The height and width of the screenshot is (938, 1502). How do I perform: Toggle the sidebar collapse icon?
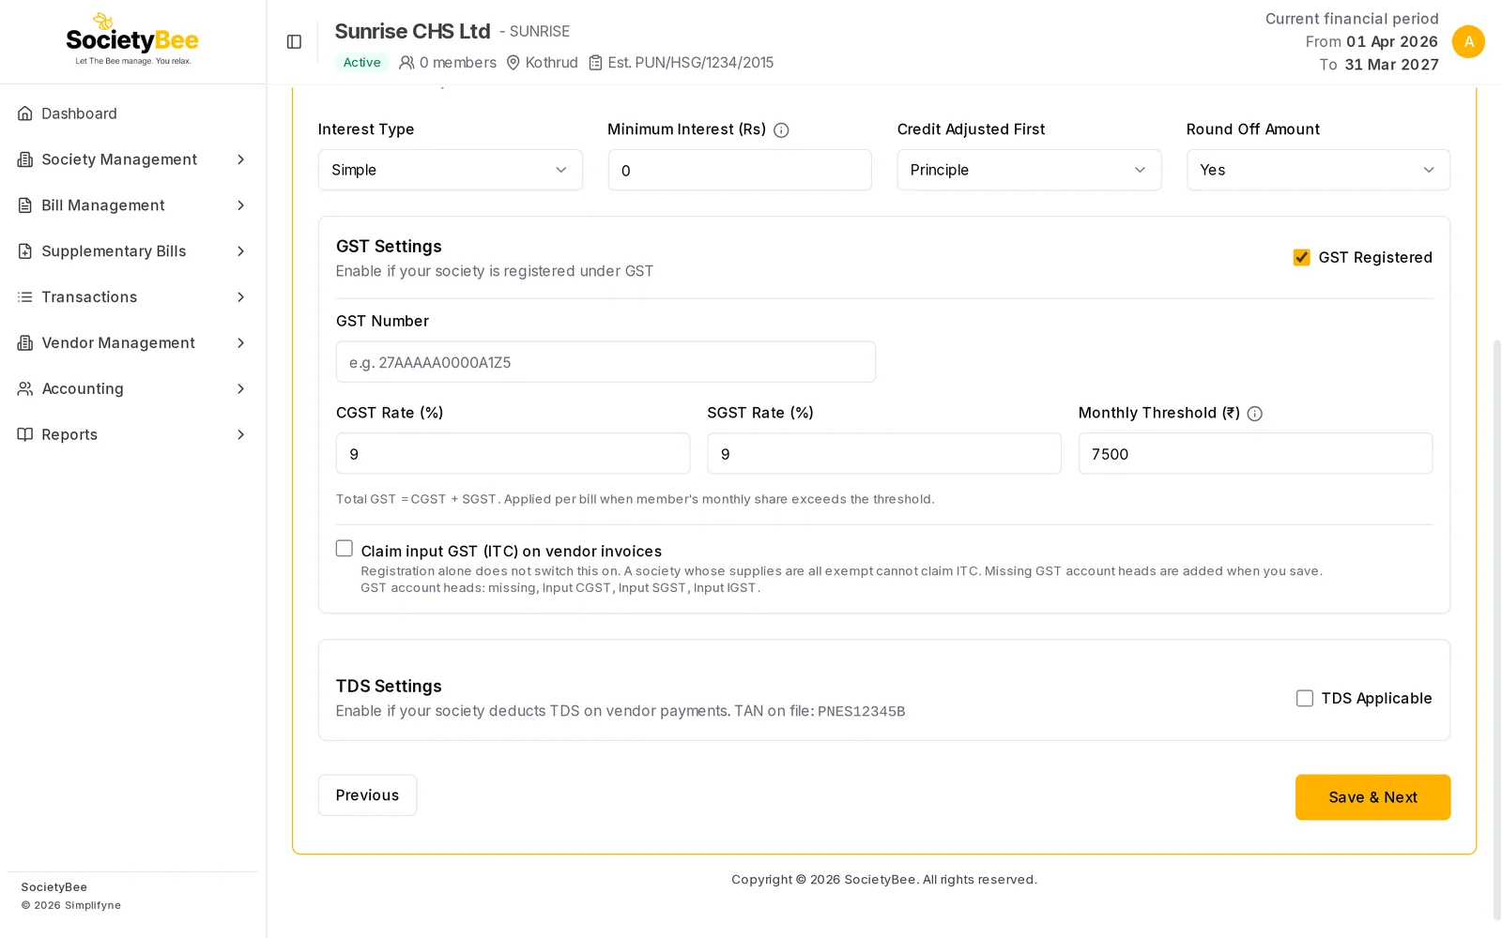point(294,41)
